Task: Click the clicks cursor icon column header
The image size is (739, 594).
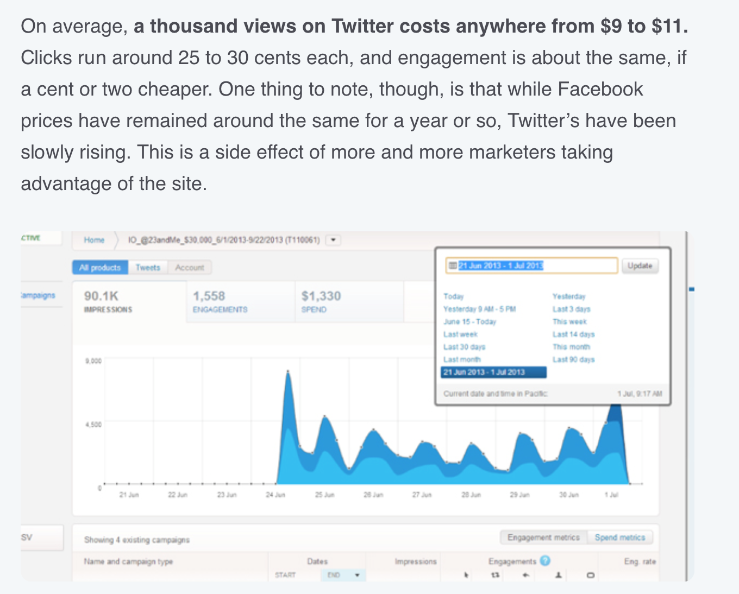Action: (x=466, y=575)
